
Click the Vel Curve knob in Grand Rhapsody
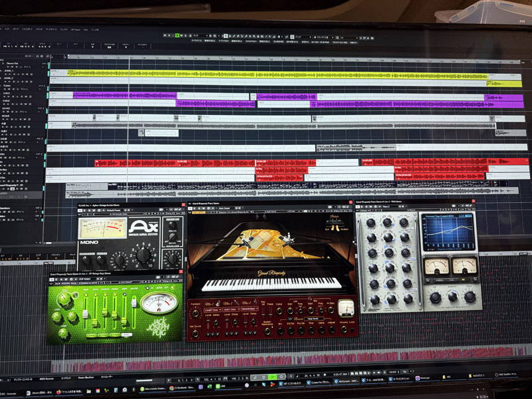pos(195,334)
